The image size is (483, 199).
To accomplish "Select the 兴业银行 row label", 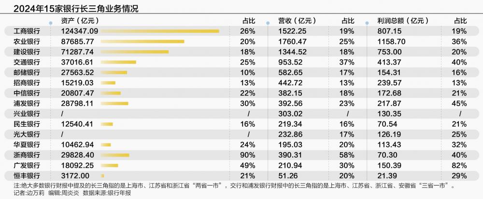I will 27,114.
